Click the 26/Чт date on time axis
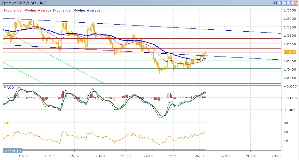299x160 pixels. 199,156
